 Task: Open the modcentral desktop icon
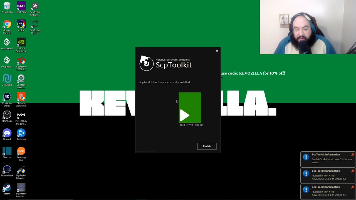coord(7,44)
